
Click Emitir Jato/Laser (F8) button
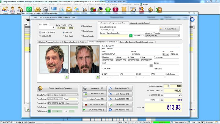pos(120,88)
